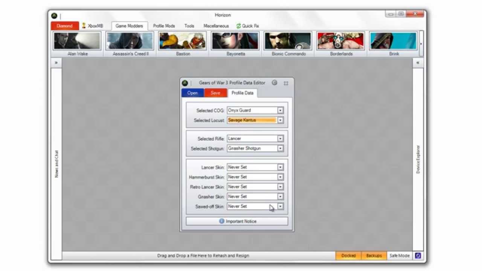Viewport: 482px width, 271px height.
Task: Open the Borderlands game modder
Action: (x=341, y=44)
